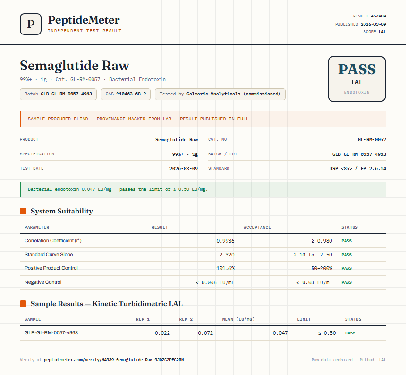Screen dimensions: 406x375
Task: Click the Scope LAL header entry
Action: point(374,32)
